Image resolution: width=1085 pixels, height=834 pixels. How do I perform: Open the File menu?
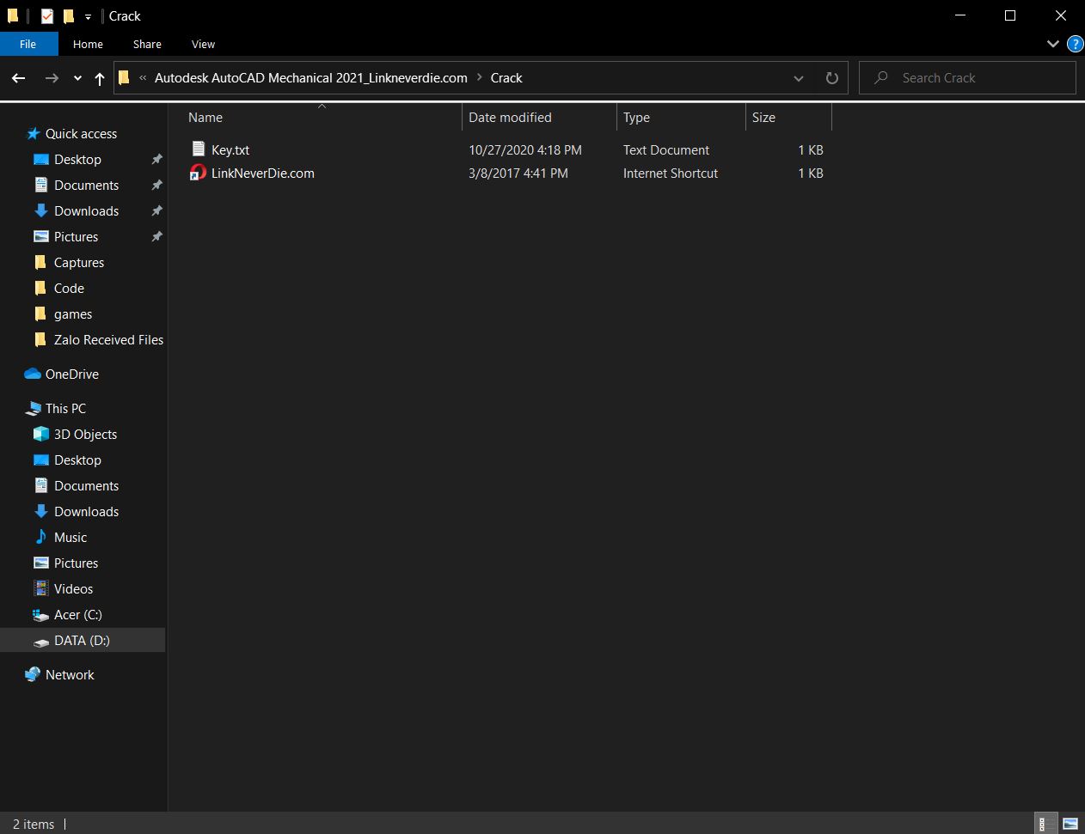28,44
